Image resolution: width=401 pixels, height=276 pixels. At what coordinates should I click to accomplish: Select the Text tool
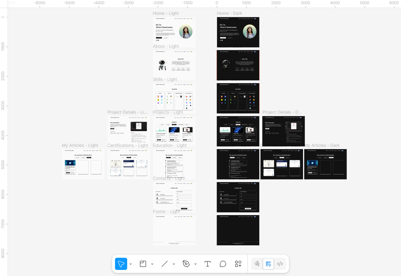point(207,264)
